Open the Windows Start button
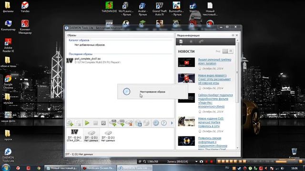The width and height of the screenshot is (305, 171). tap(6, 168)
